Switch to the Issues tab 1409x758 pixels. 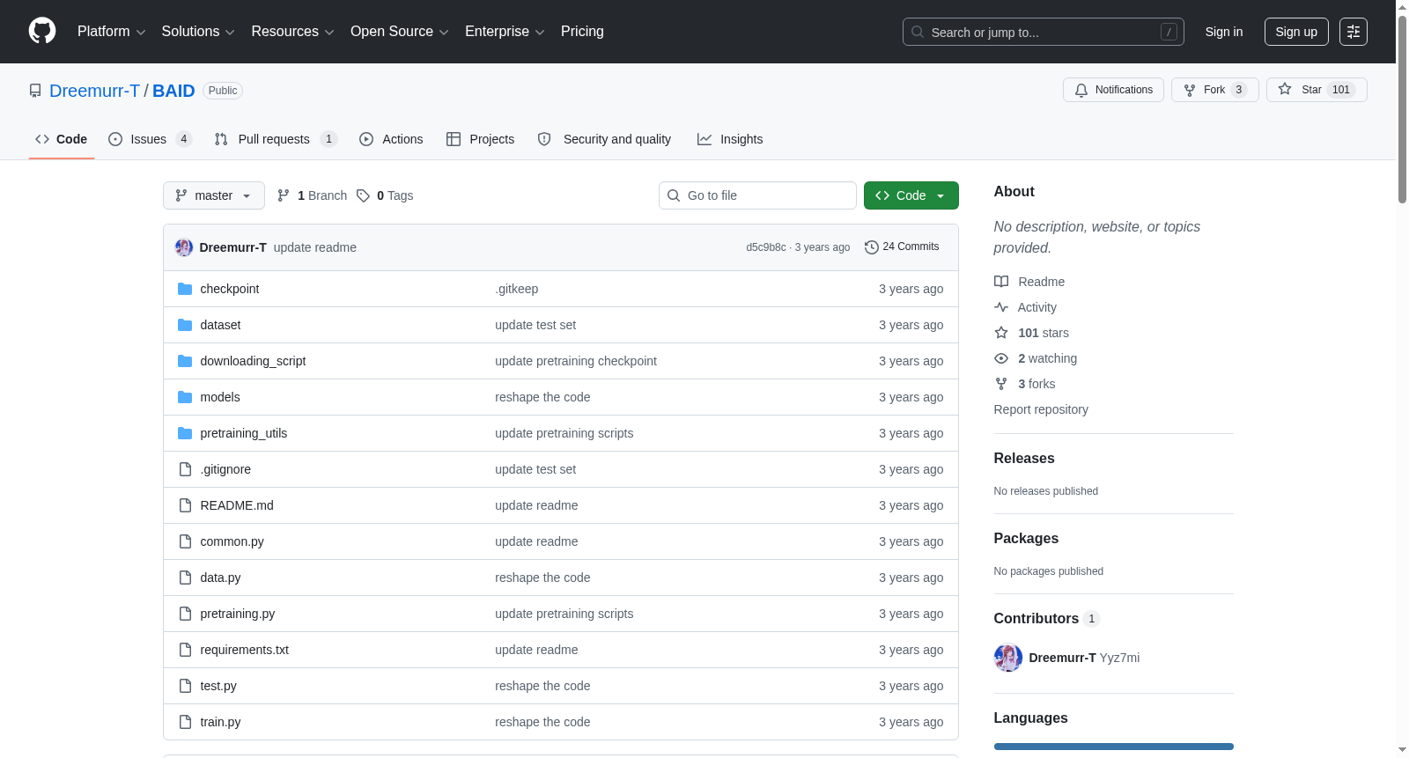[x=150, y=139]
